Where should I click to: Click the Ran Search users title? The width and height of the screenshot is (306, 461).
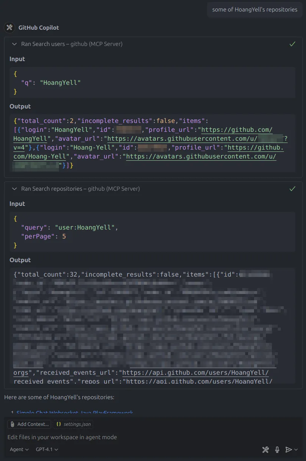tap(72, 44)
